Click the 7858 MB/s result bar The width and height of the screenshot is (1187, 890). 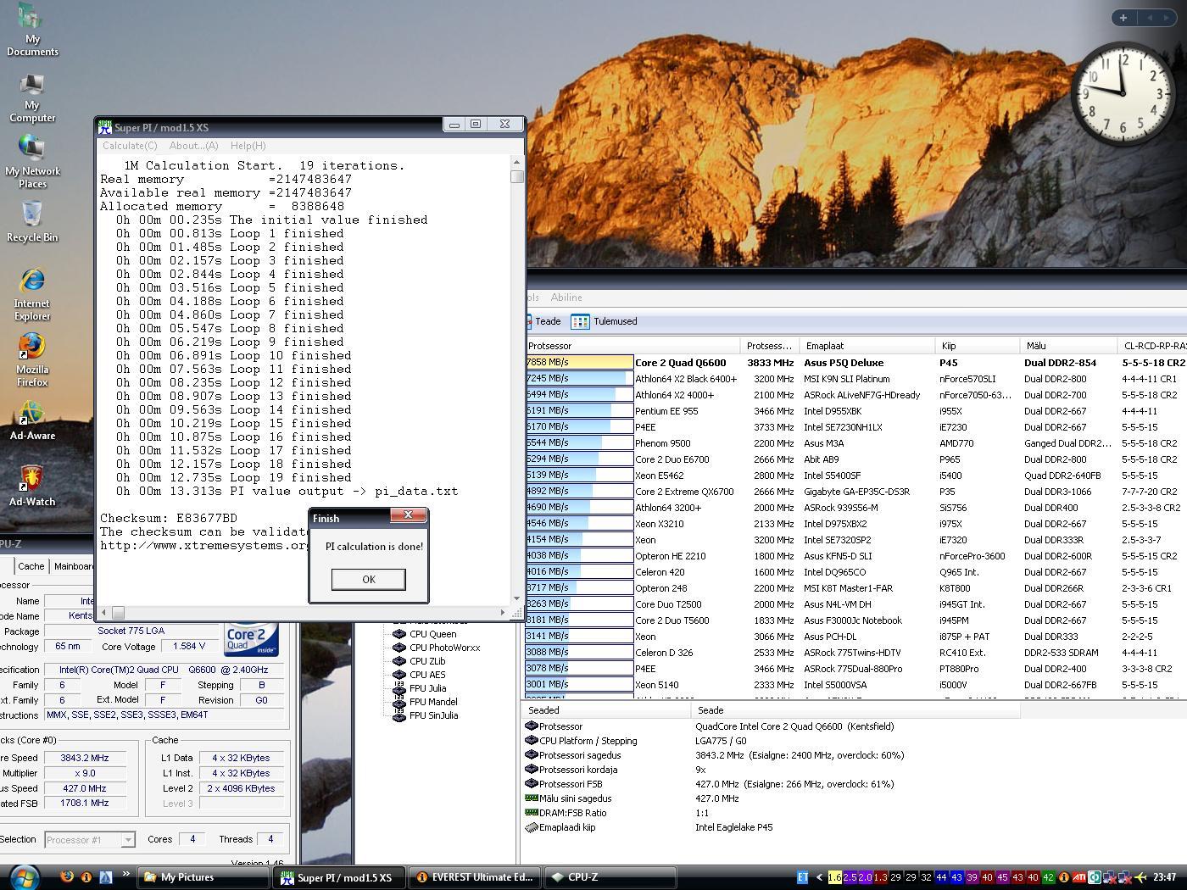tap(579, 363)
